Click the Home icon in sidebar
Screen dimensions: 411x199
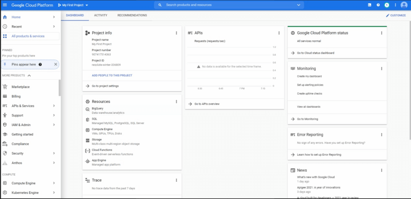pos(5,17)
